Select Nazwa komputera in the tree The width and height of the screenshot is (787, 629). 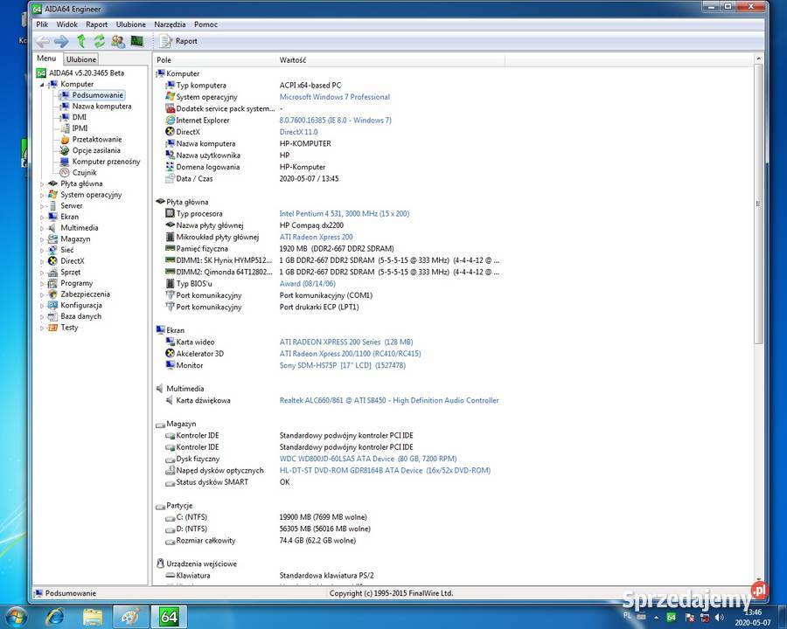[101, 107]
